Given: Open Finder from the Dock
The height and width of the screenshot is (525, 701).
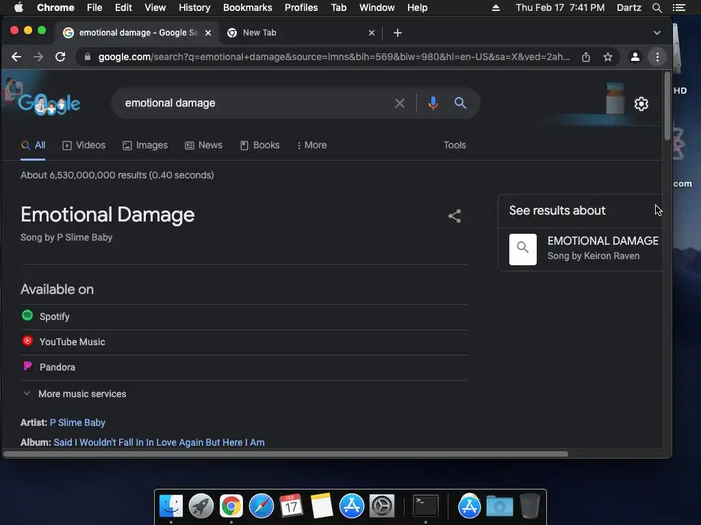Looking at the screenshot, I should click(171, 506).
